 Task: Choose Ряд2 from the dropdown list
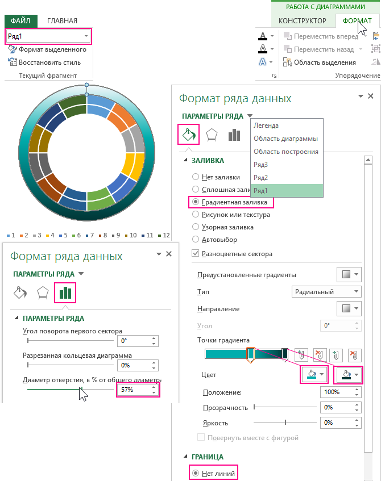click(262, 178)
